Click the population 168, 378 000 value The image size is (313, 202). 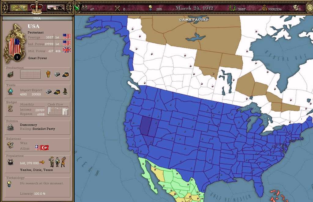tap(29, 163)
